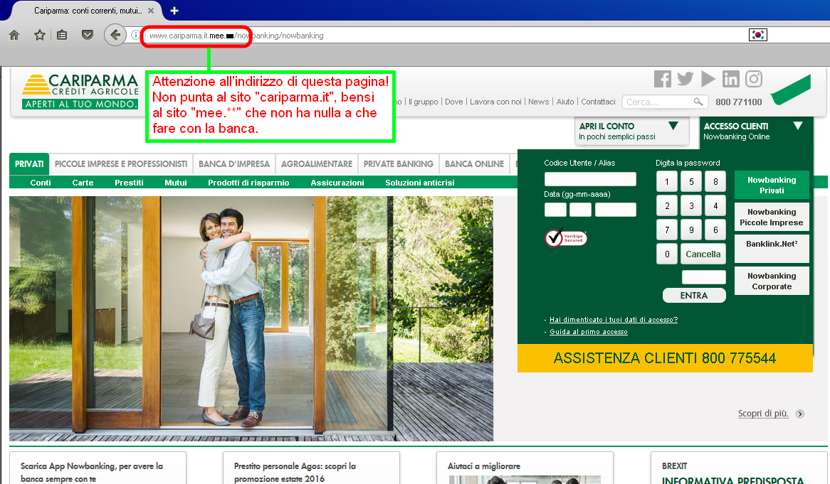Viewport: 830px width, 484px height.
Task: Click the Cancella keypad button
Action: tap(703, 254)
